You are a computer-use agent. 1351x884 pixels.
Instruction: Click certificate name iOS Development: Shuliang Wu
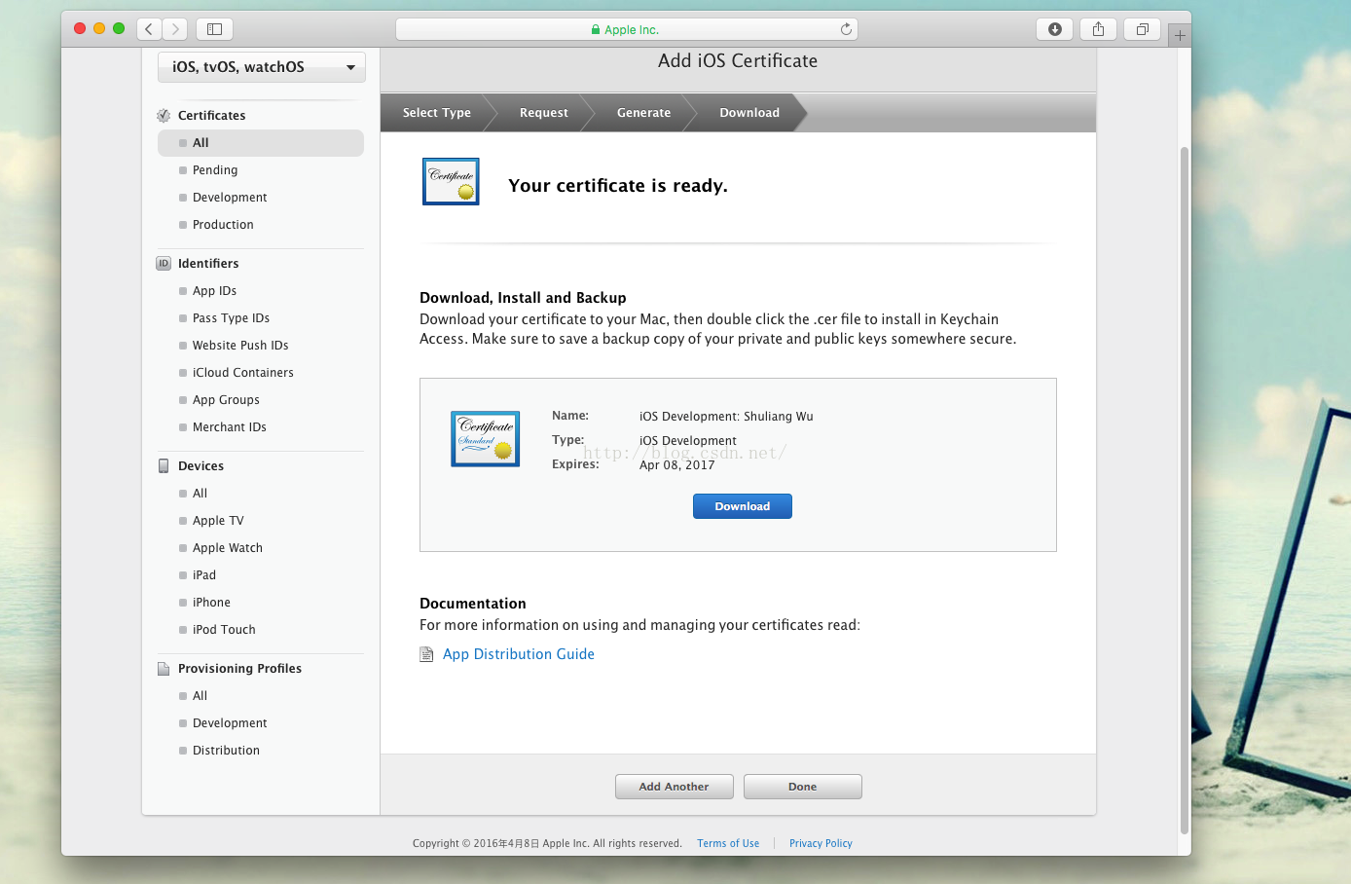pos(726,416)
